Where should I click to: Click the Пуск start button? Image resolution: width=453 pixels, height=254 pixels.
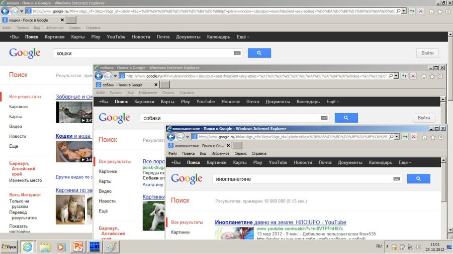click(9, 247)
